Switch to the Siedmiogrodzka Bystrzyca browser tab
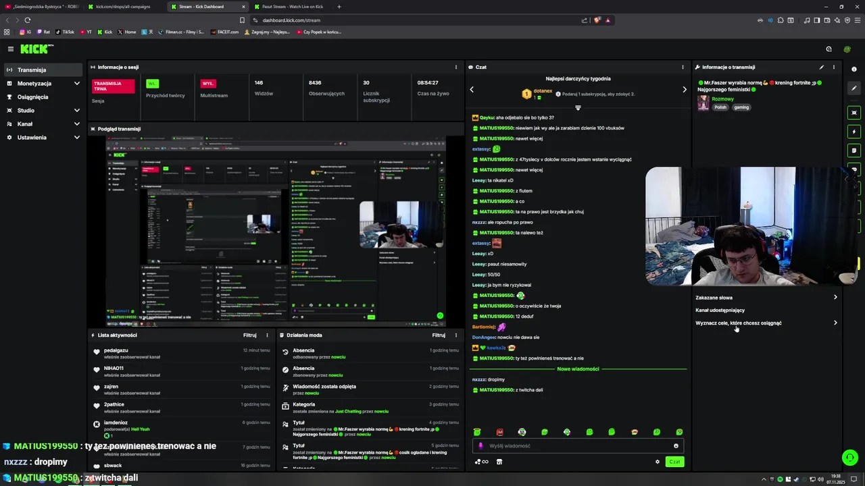Image resolution: width=865 pixels, height=486 pixels. [42, 7]
